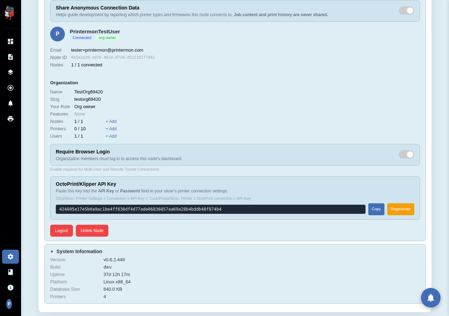Click the Your Role value Org owner
Viewport: 449px width, 316px height.
tap(85, 107)
